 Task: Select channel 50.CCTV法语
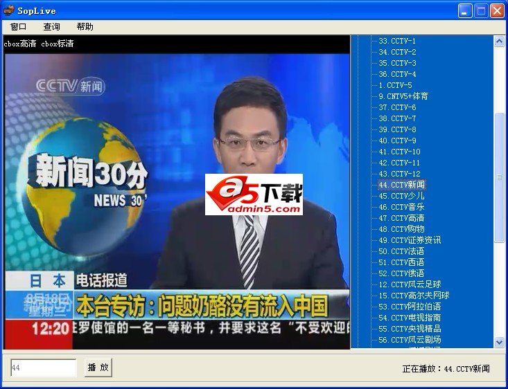coord(401,251)
